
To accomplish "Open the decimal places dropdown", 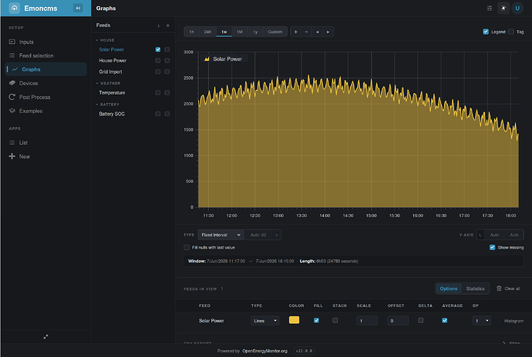I will (x=481, y=321).
